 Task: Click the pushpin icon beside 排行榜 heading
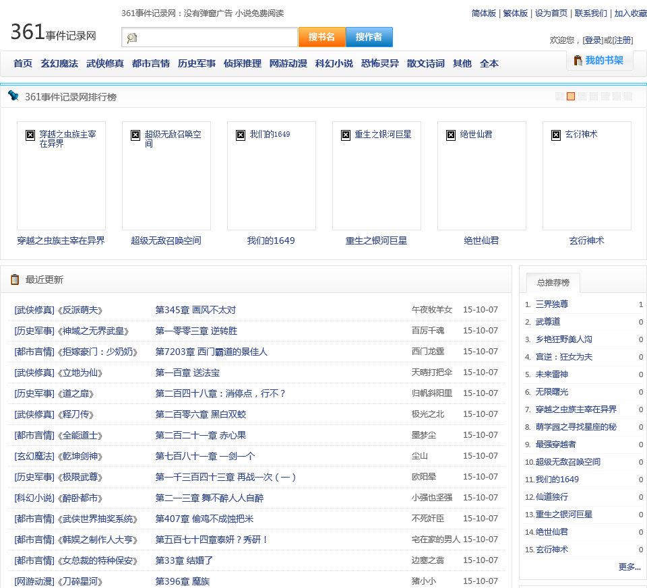pos(13,96)
